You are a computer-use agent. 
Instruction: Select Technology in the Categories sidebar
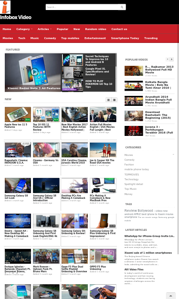(131, 179)
